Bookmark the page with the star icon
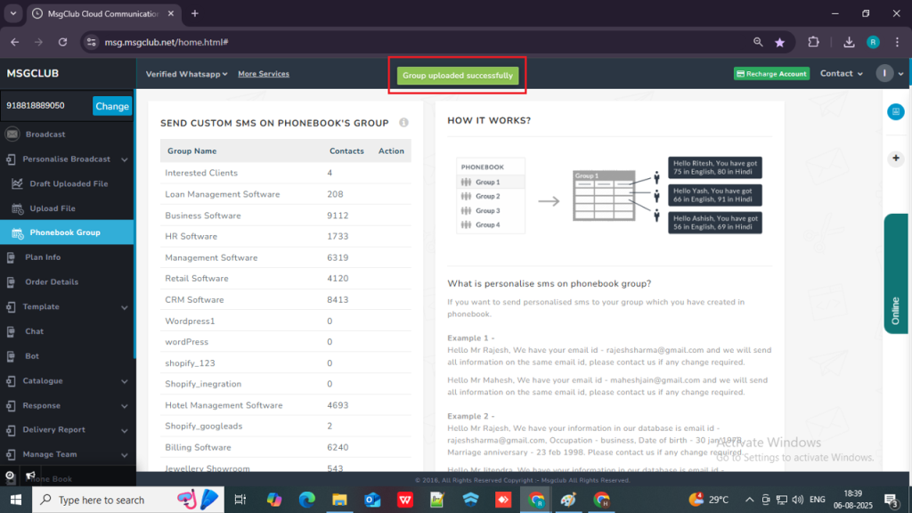Screen dimensions: 912x513 pyautogui.click(x=780, y=42)
